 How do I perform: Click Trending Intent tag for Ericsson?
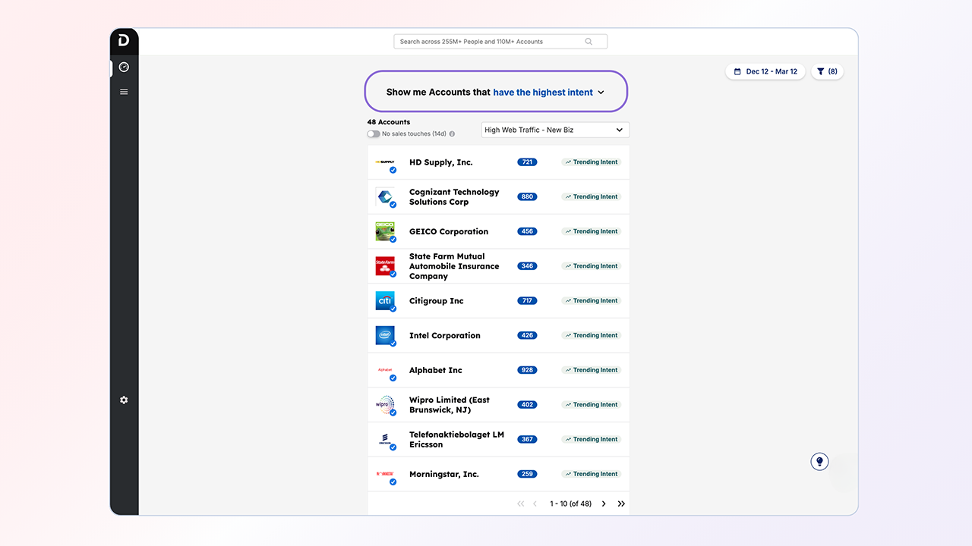(592, 439)
